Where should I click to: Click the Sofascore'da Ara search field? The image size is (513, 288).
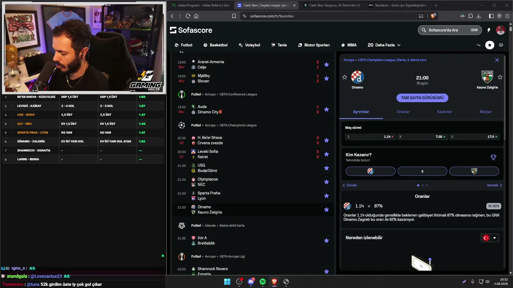(x=450, y=30)
